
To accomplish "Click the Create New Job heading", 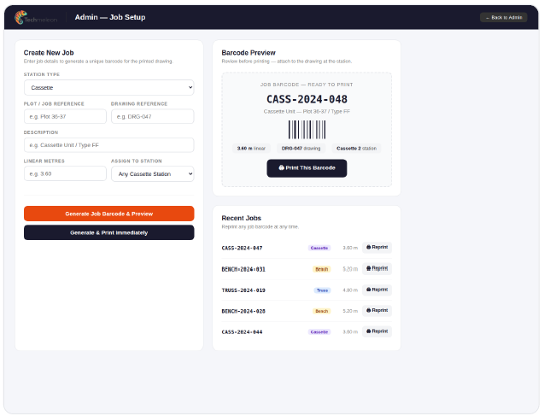I will (49, 53).
